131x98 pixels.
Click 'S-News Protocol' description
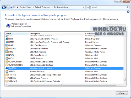pyautogui.click(x=37, y=72)
